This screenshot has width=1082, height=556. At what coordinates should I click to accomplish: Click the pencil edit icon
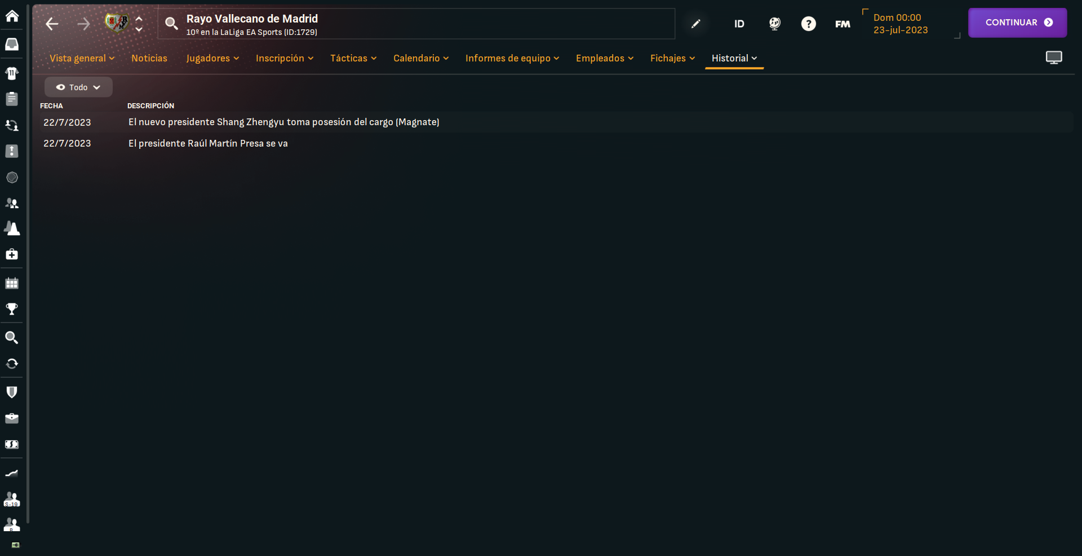[696, 24]
